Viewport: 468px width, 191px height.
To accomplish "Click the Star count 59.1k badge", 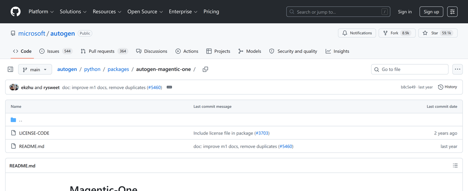I will [446, 33].
